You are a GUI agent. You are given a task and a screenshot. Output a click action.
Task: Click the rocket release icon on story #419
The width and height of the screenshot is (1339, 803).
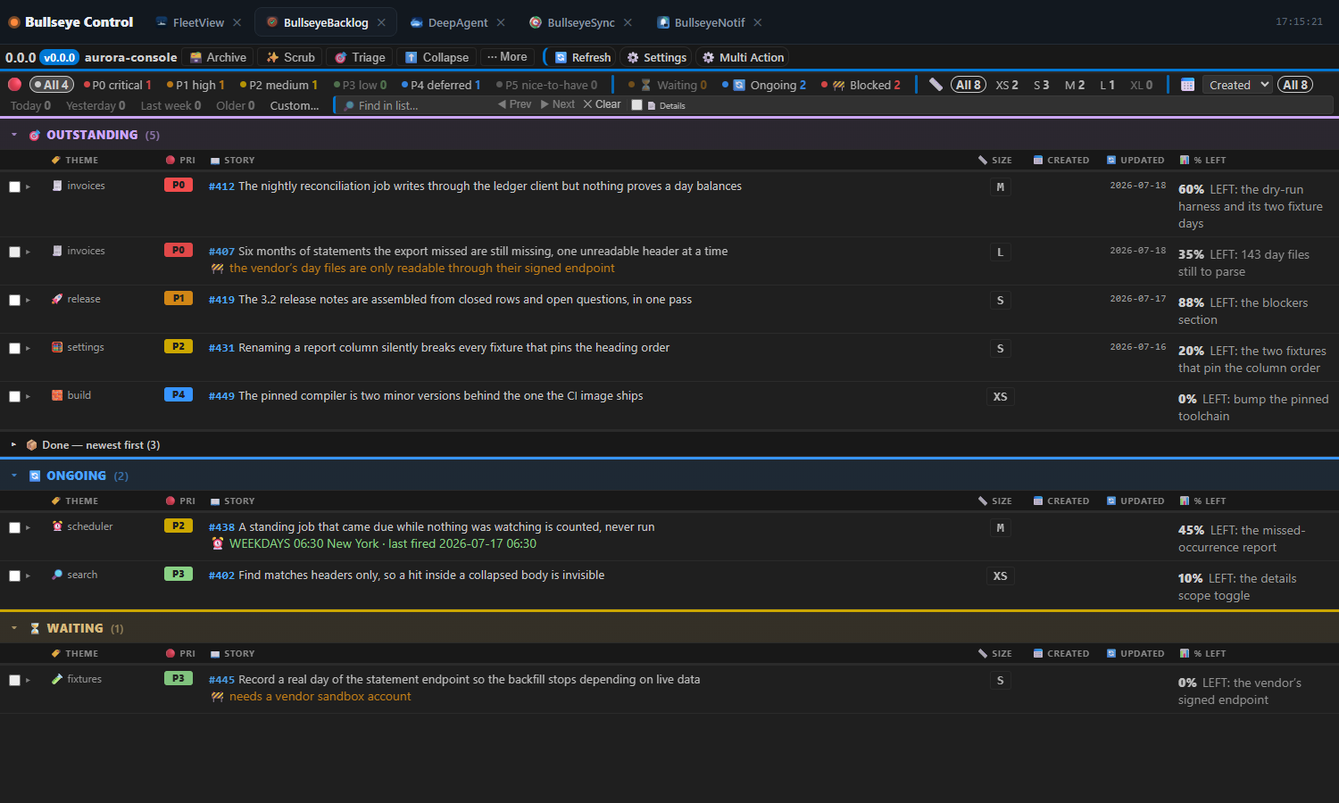57,299
